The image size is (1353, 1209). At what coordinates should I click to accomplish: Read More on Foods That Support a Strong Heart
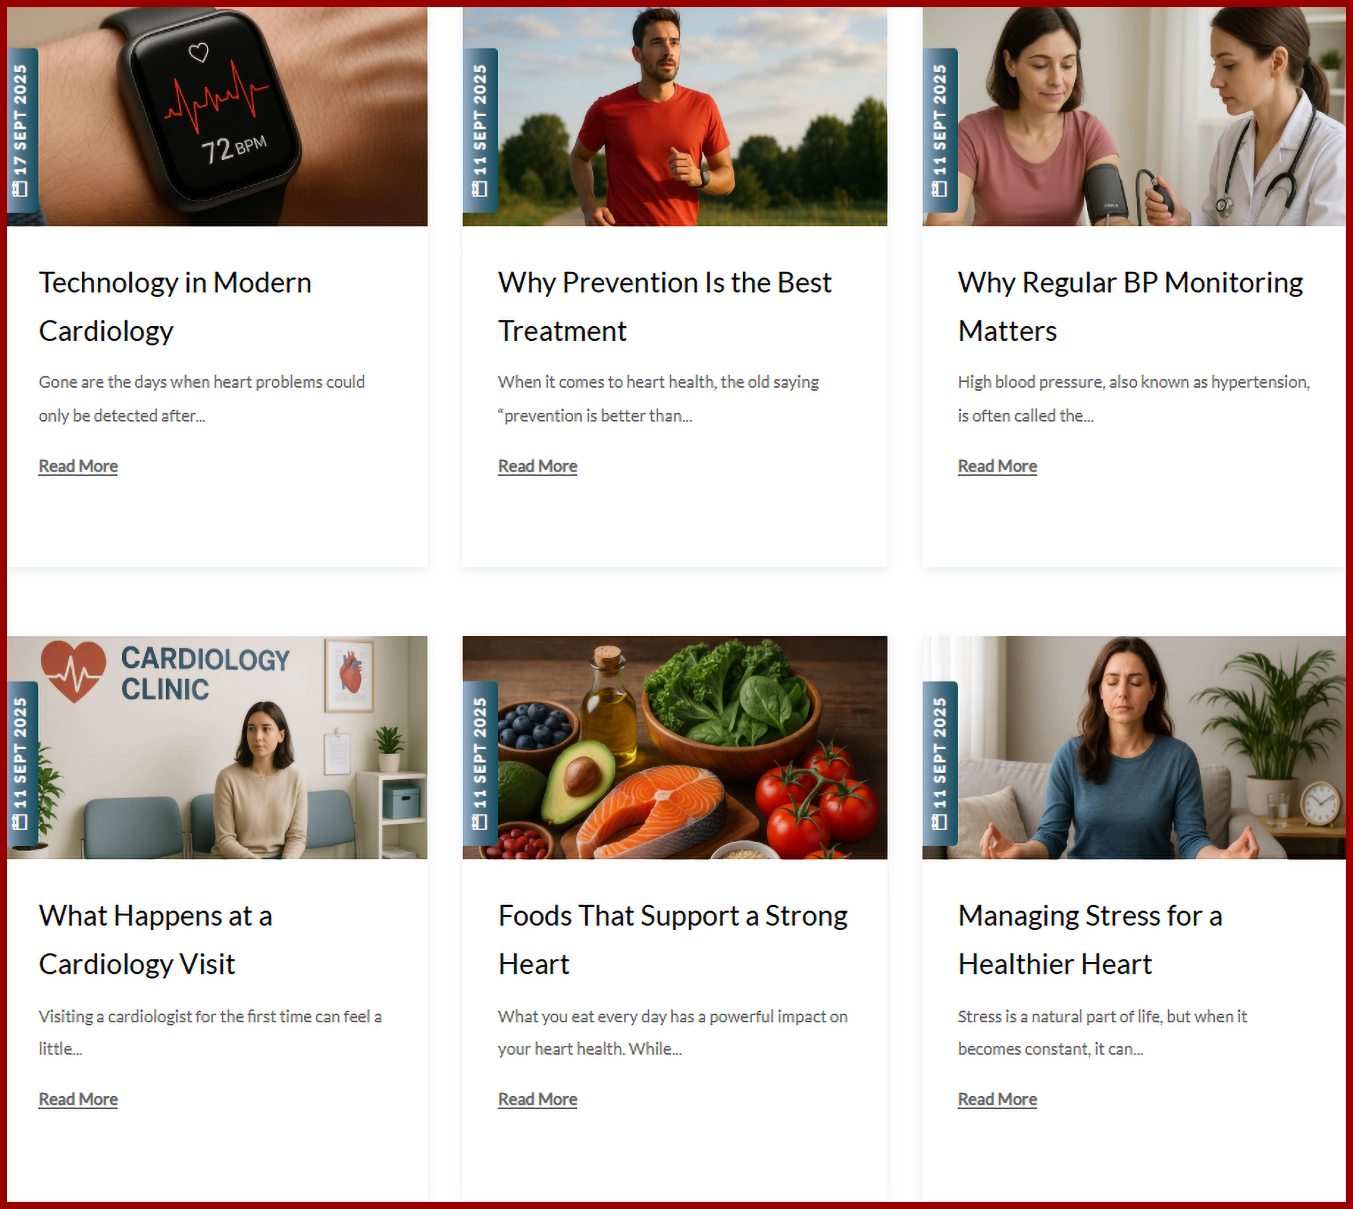point(537,1099)
